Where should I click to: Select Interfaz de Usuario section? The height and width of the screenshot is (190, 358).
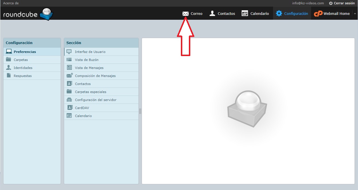tap(90, 52)
